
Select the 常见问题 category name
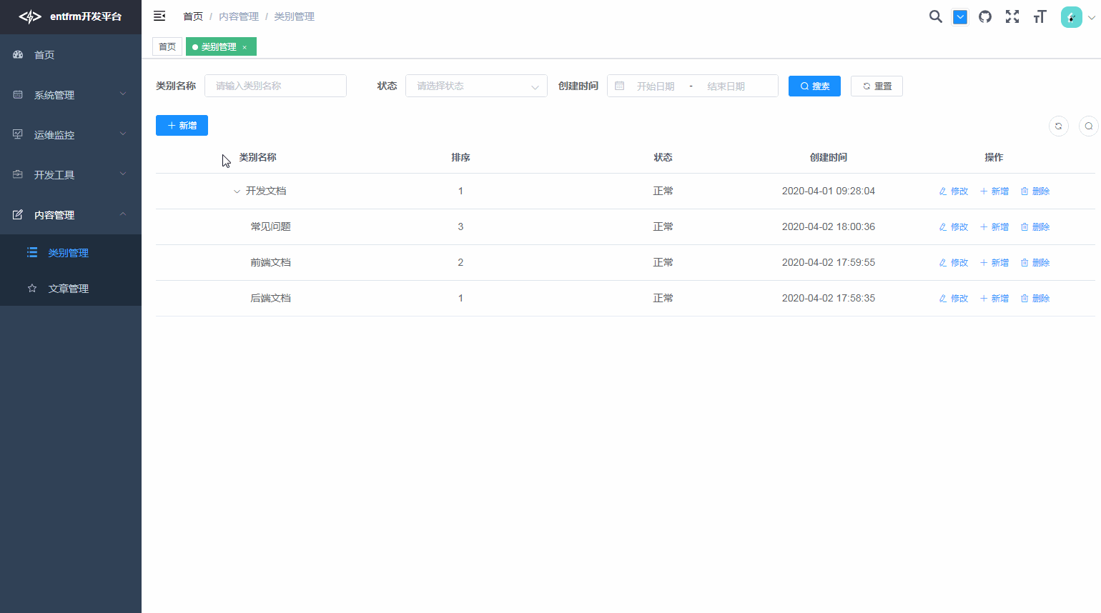[x=270, y=226]
